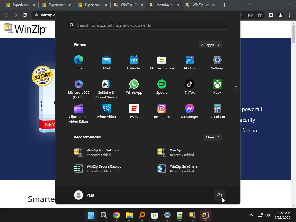The width and height of the screenshot is (296, 222).
Task: Open the VM6 user account menu
Action: [x=84, y=195]
